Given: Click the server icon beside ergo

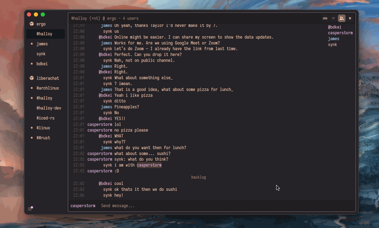Looking at the screenshot, I should click(31, 24).
